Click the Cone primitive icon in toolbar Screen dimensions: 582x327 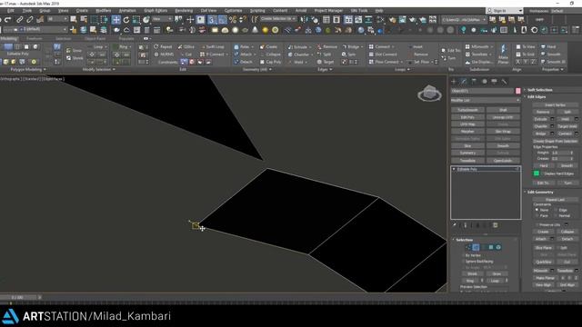[255, 30]
